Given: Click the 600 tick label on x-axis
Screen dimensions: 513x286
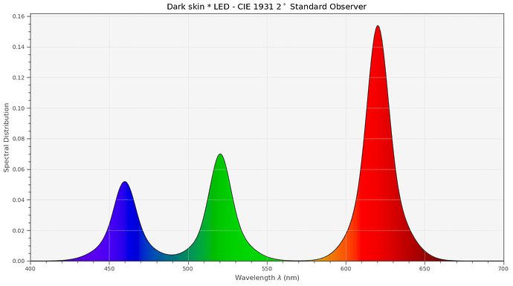Looking at the screenshot, I should pos(346,269).
